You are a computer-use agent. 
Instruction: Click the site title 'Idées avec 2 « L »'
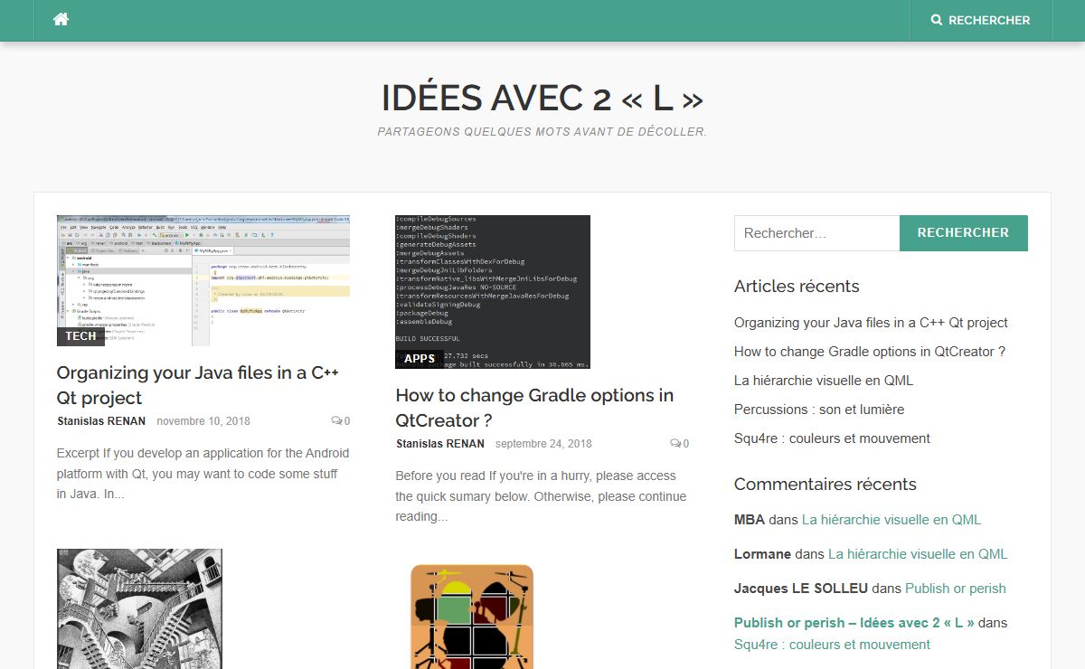(542, 98)
